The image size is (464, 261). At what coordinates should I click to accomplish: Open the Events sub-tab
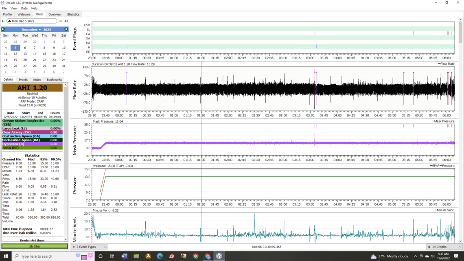23,79
